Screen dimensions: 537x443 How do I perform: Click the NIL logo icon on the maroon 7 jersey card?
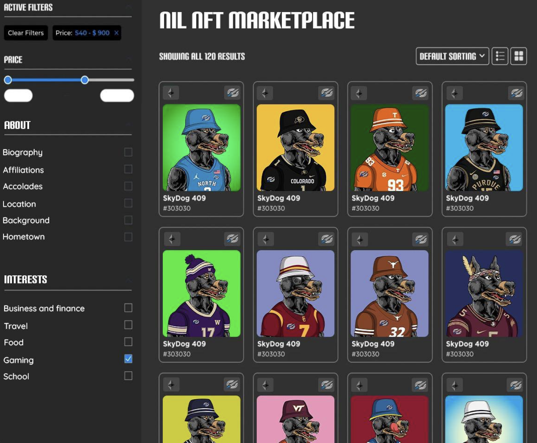pyautogui.click(x=326, y=239)
